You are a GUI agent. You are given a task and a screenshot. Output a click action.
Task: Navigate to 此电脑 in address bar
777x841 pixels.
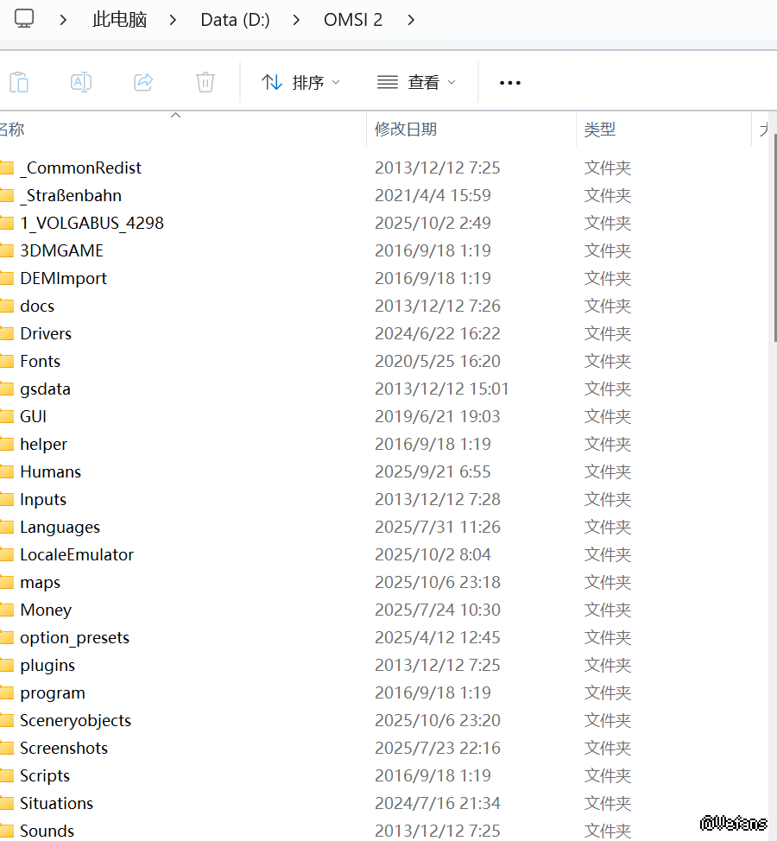pyautogui.click(x=120, y=19)
